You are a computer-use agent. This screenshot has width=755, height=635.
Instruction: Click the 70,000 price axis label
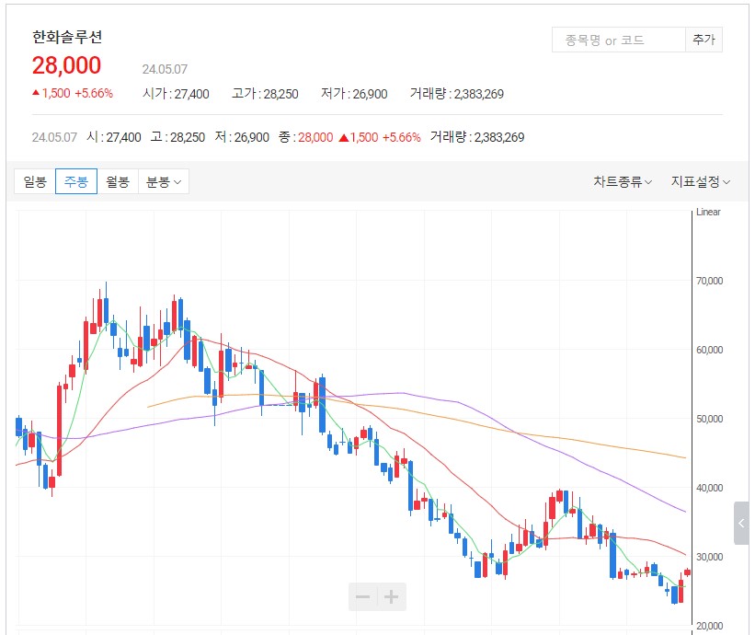[708, 281]
